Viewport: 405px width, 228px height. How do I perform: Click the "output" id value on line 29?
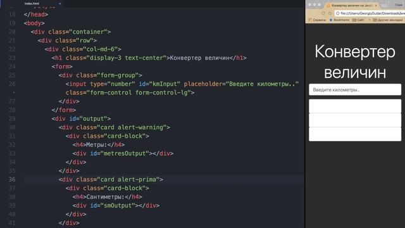93,118
